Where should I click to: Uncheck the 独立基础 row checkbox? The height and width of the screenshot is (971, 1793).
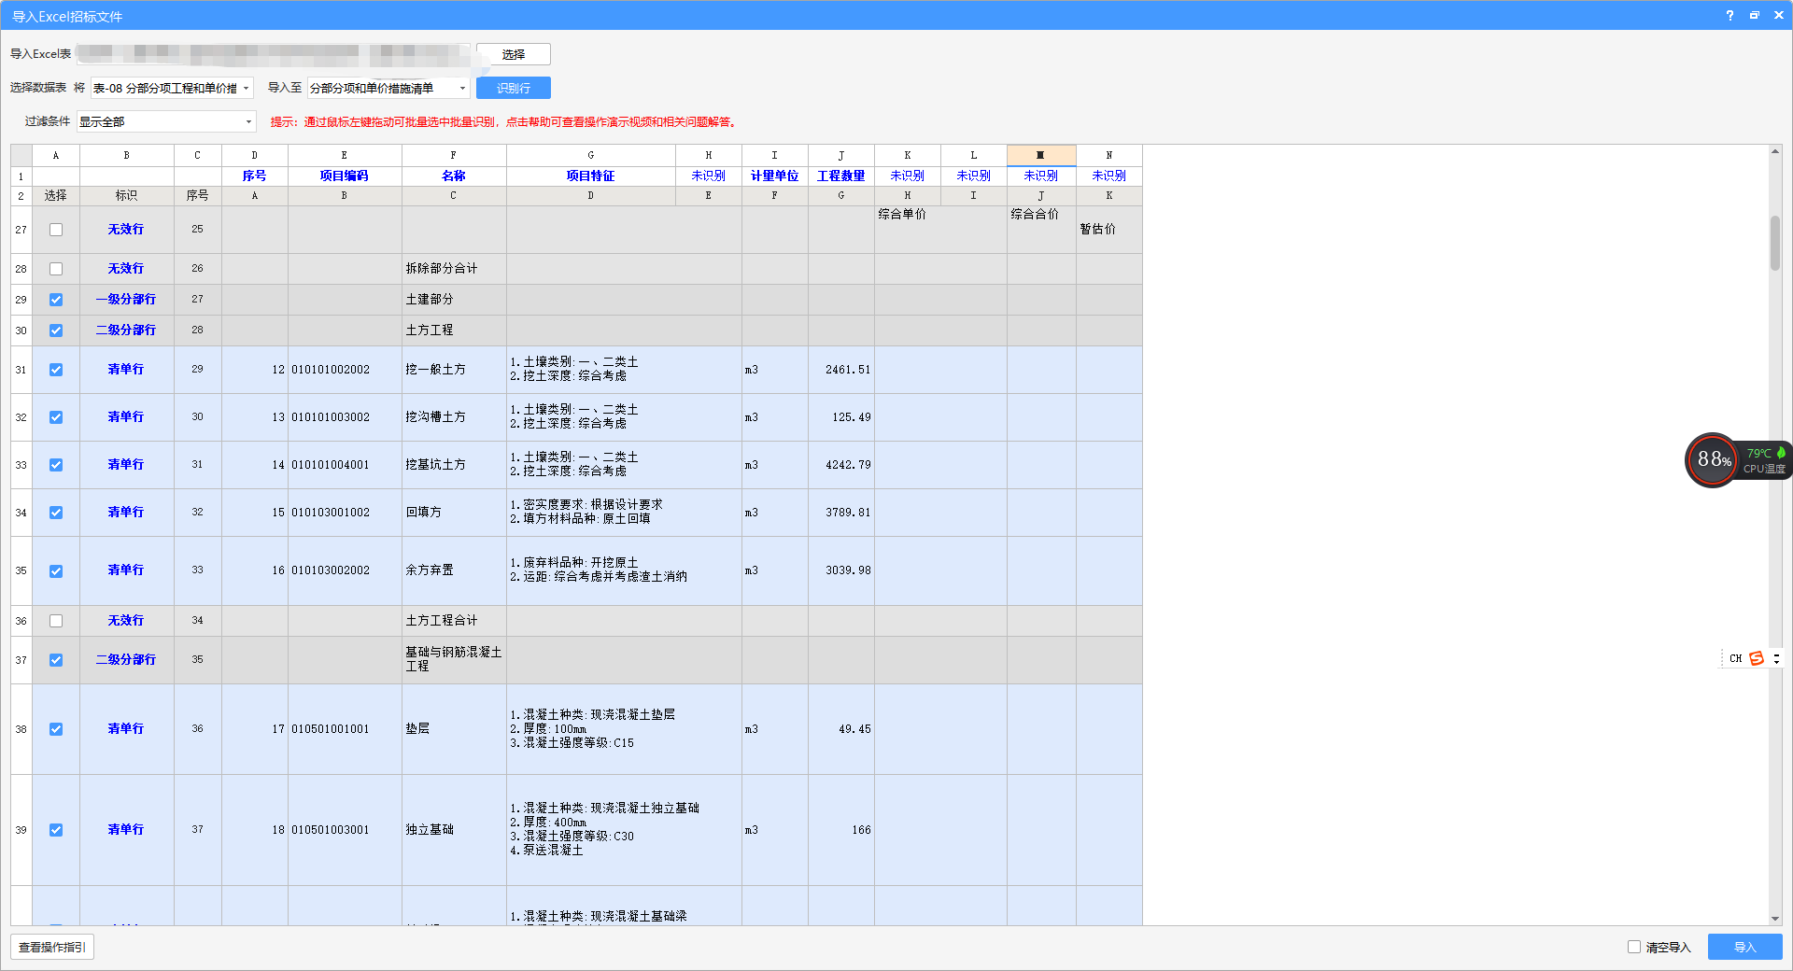pyautogui.click(x=56, y=830)
